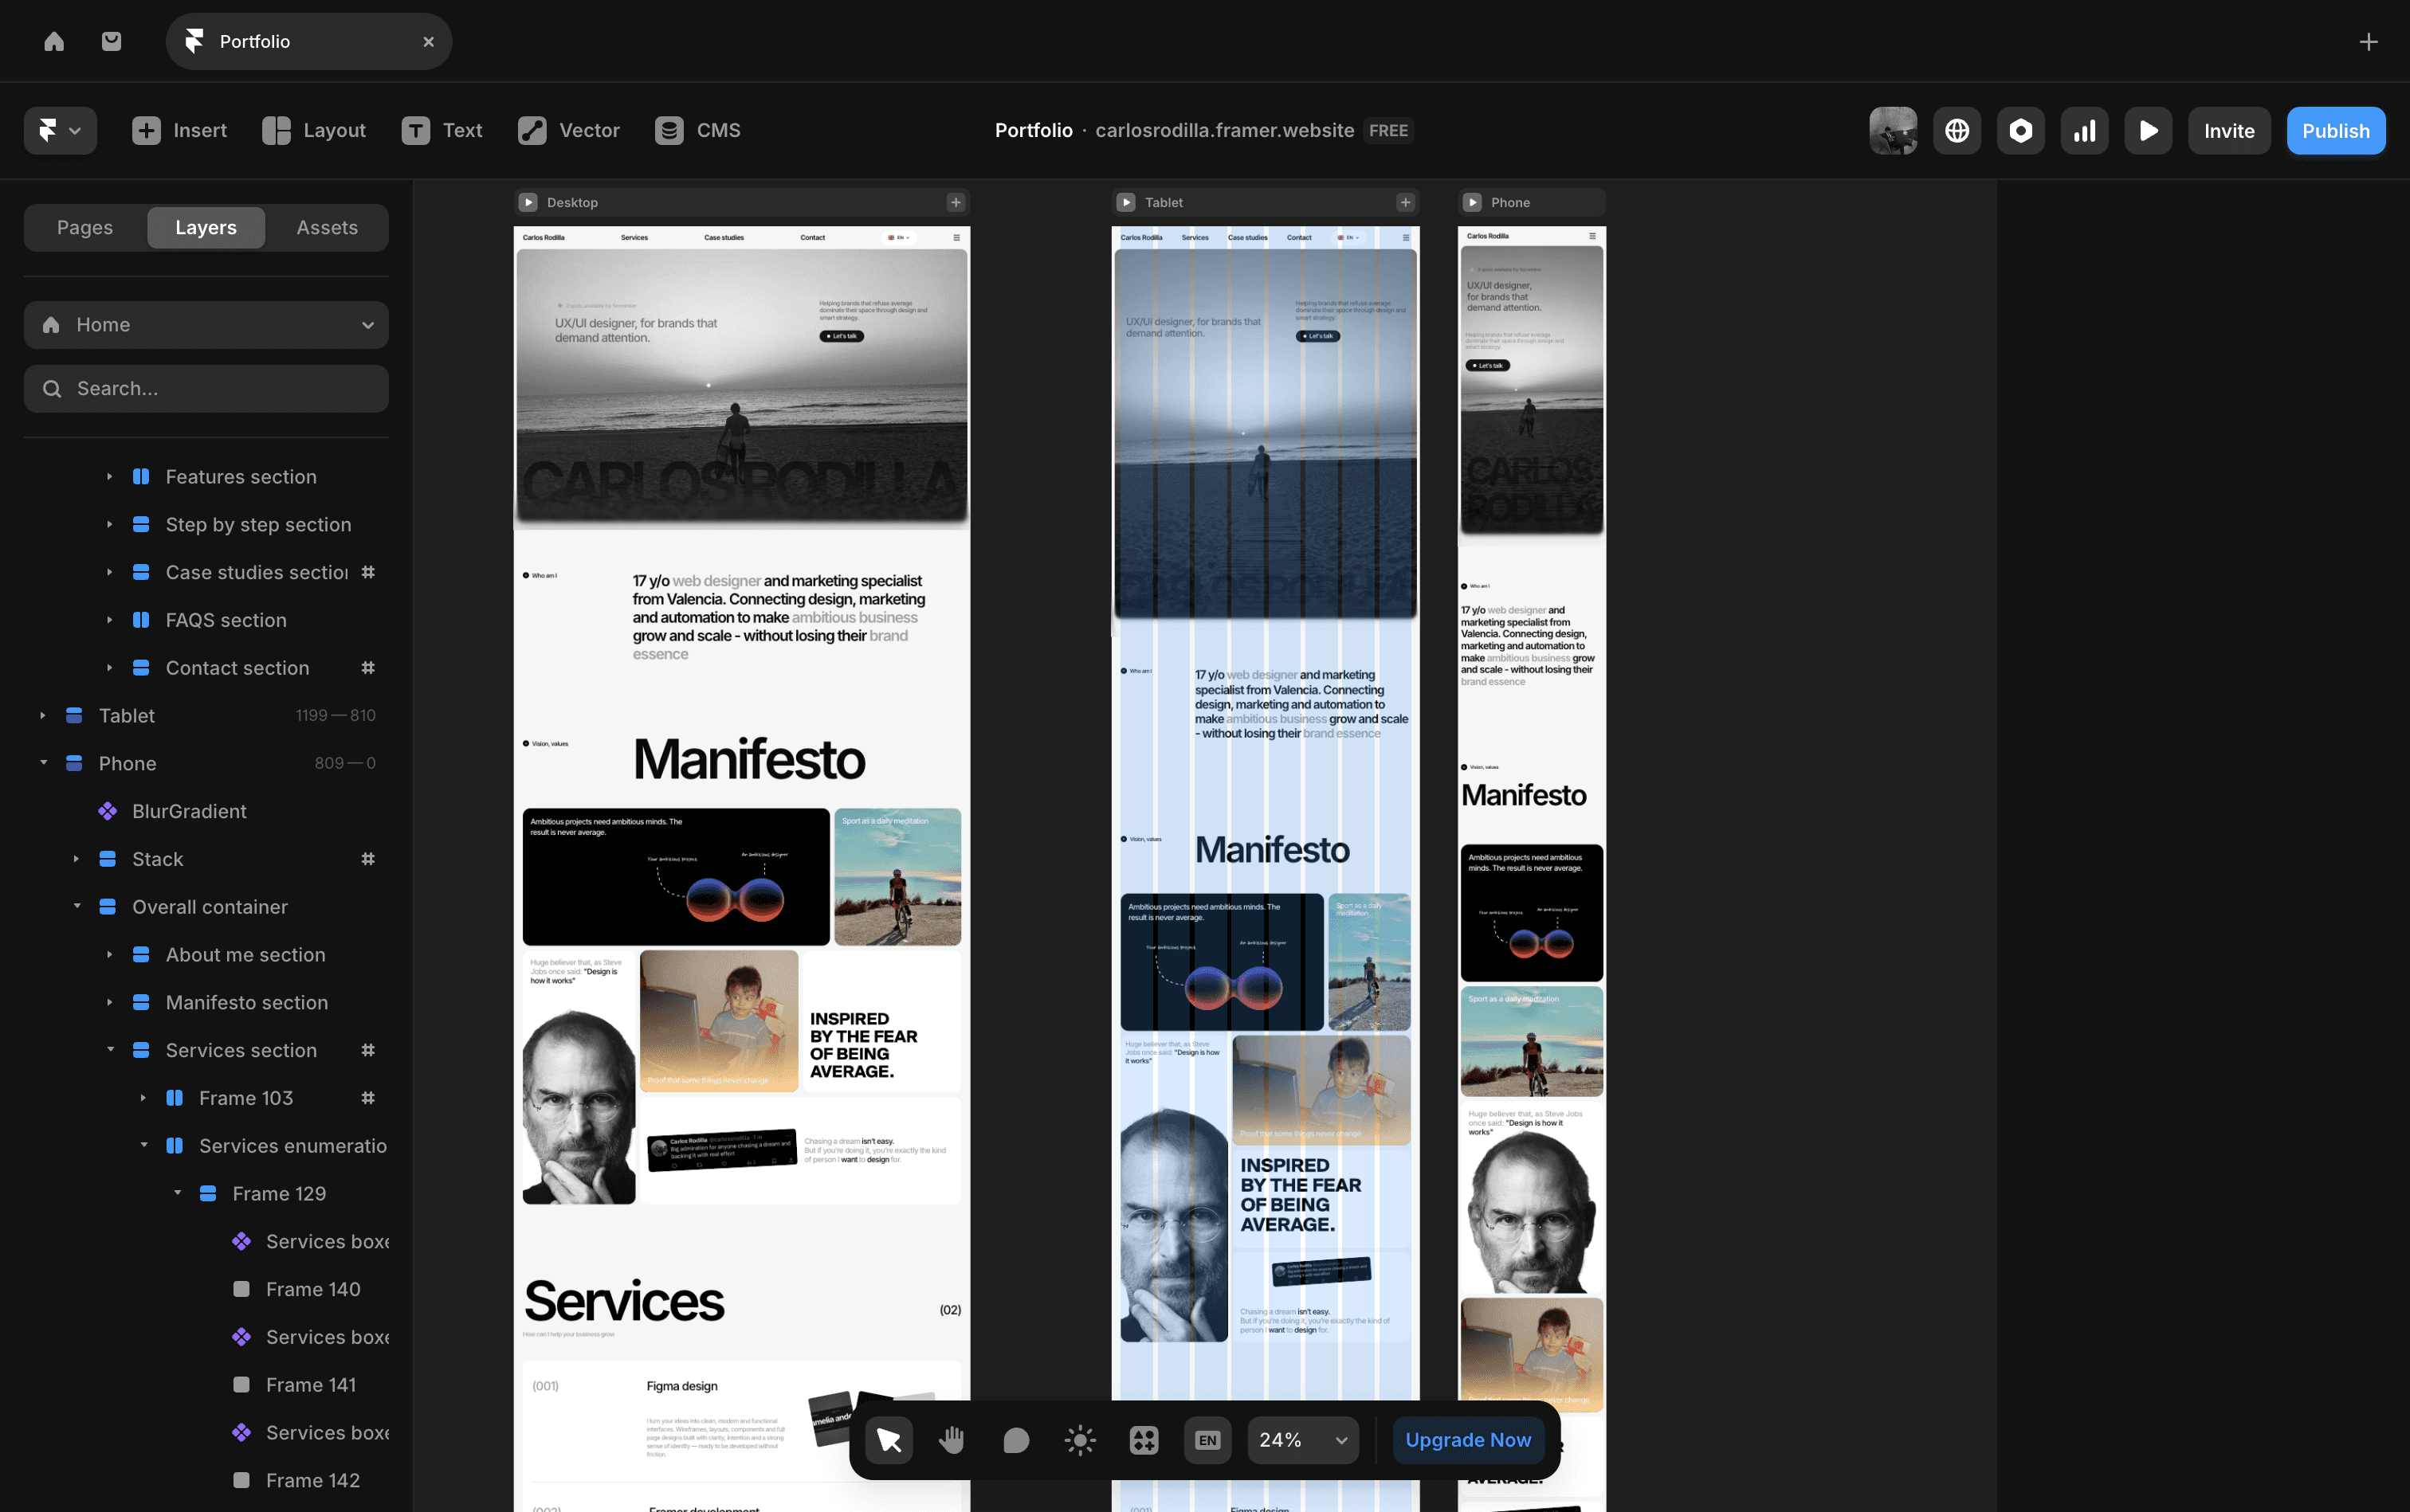Toggle the component grid icon in bottom toolbar
2410x1512 pixels.
(x=1143, y=1439)
